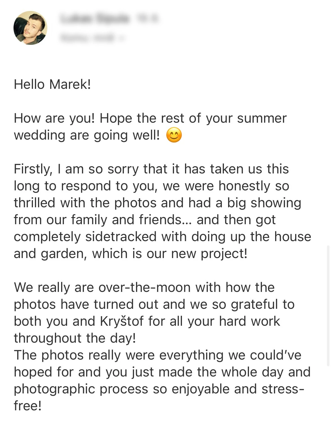Click "throughout the day!" line
Viewport: 332px width, 425px height.
[x=75, y=338]
